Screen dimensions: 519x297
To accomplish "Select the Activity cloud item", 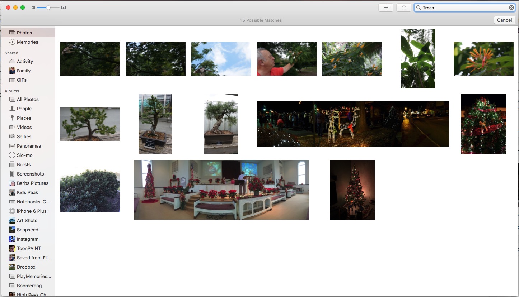I will 25,61.
